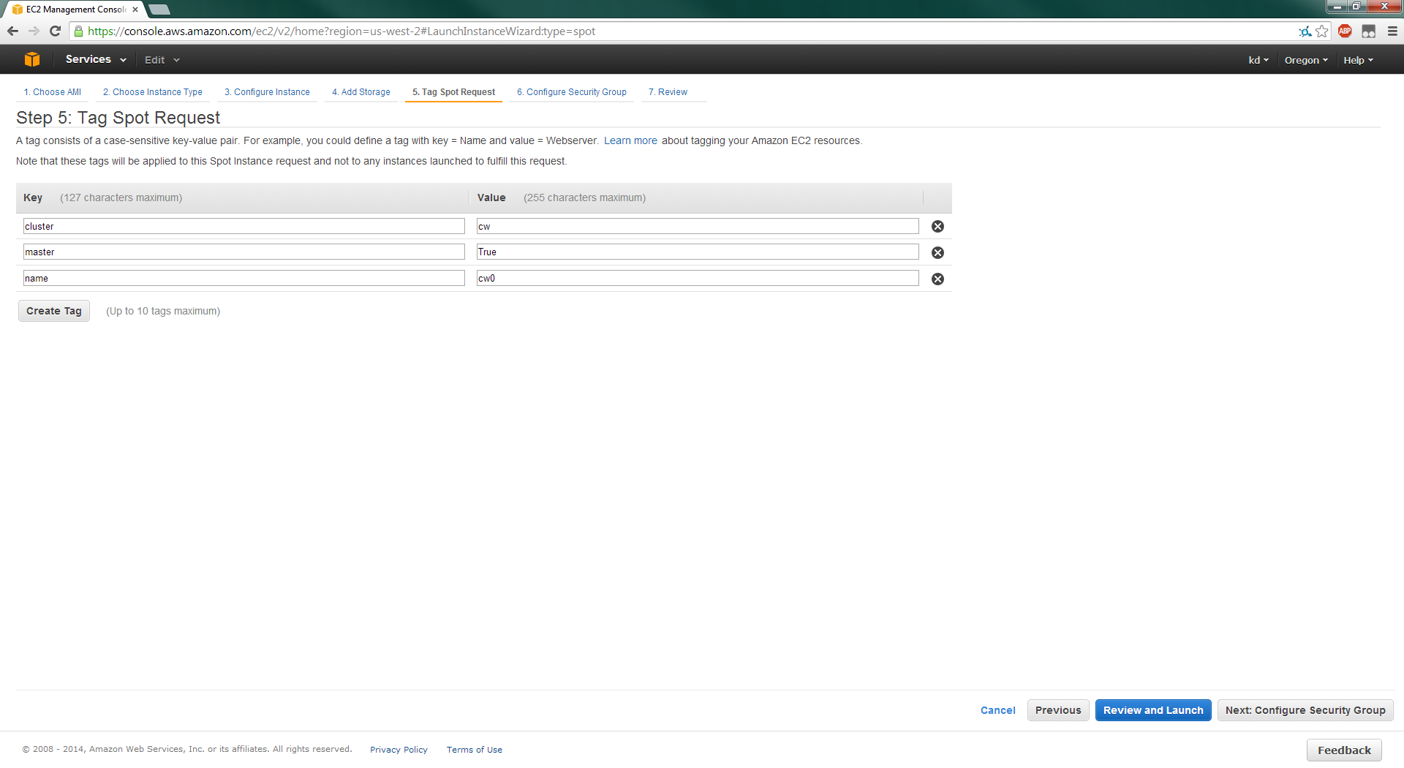1404x768 pixels.
Task: Click the Cancel link
Action: click(x=997, y=711)
